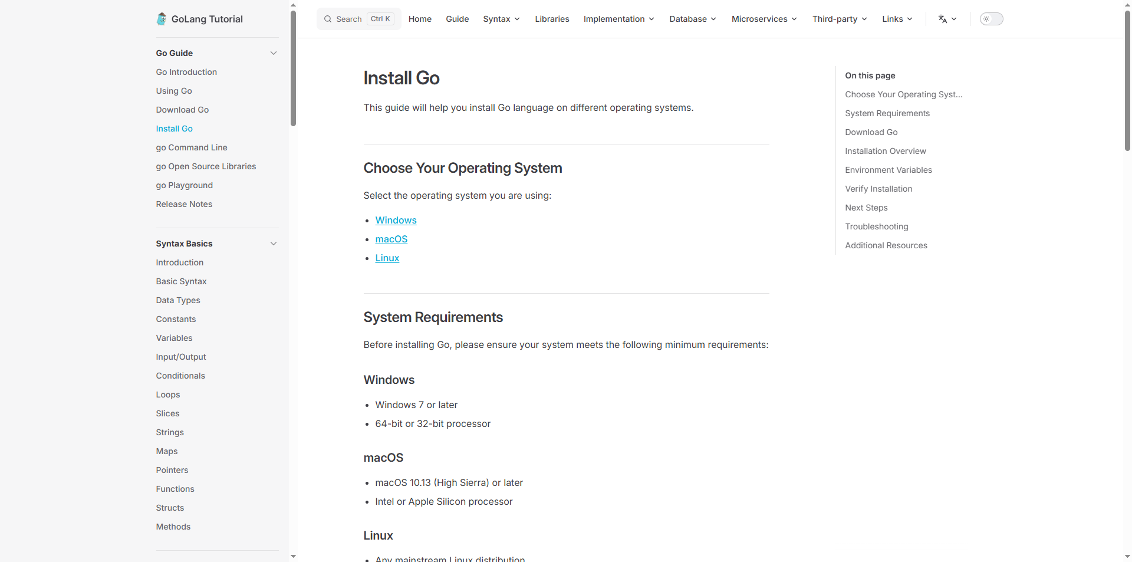The height and width of the screenshot is (562, 1132).
Task: Open Troubleshooting from On this page list
Action: pyautogui.click(x=877, y=226)
